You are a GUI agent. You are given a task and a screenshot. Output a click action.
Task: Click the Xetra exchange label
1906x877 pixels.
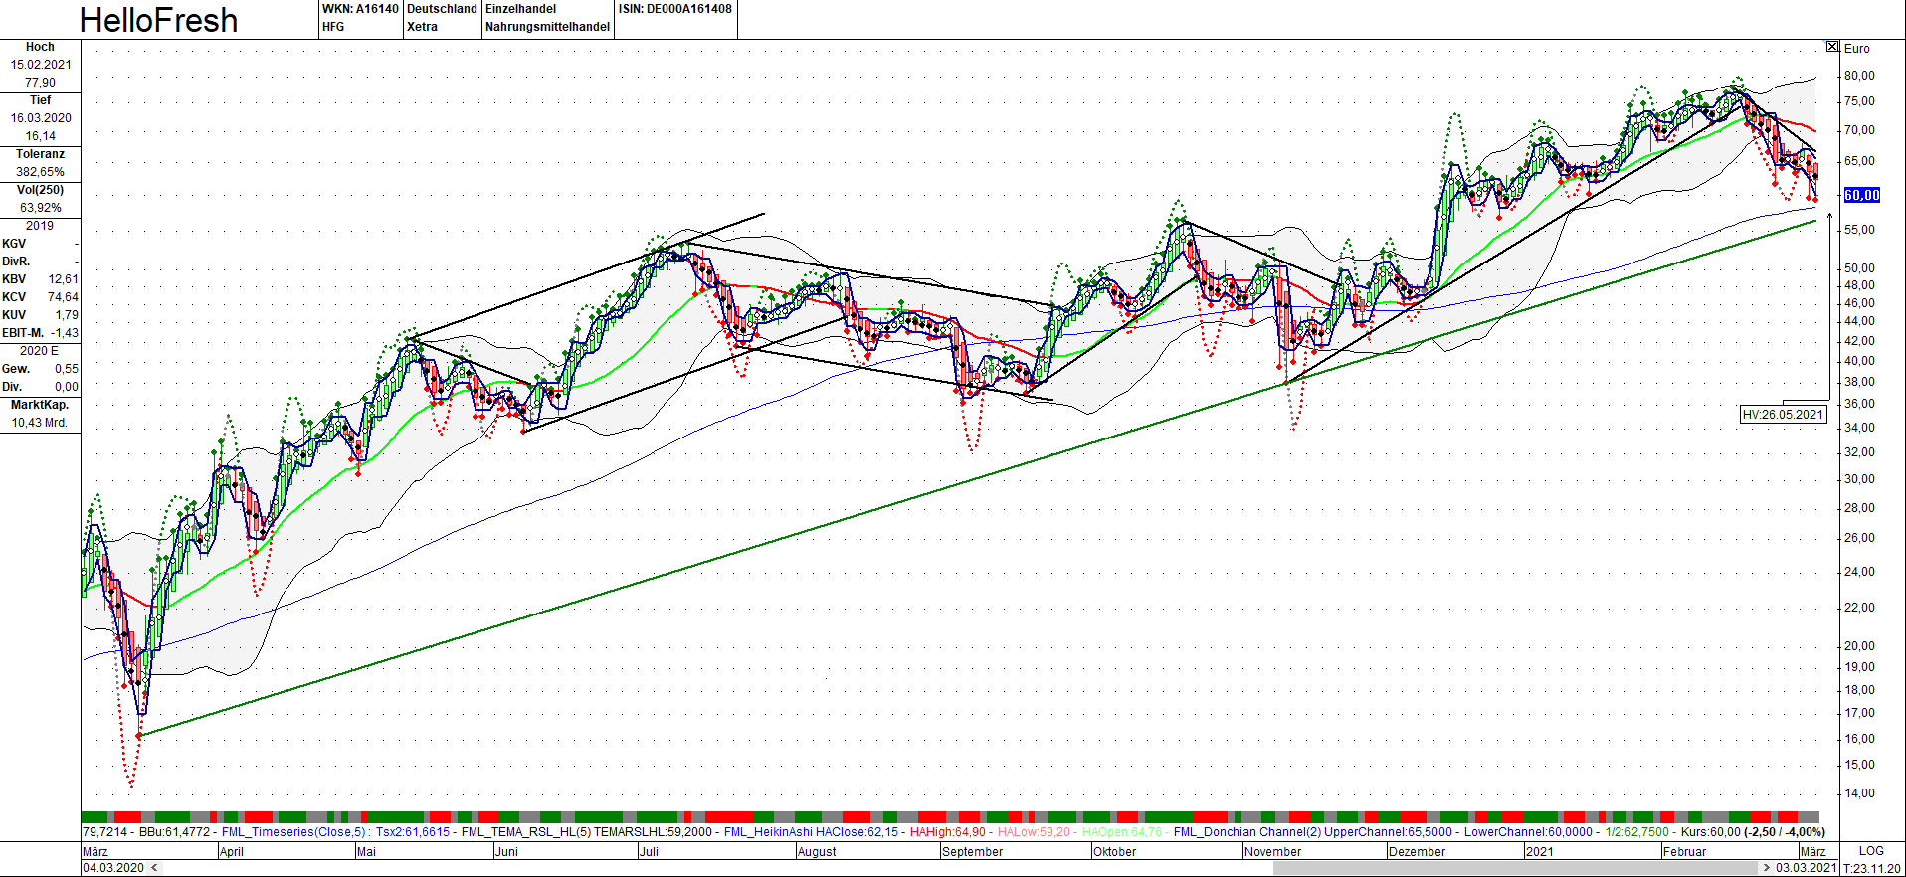point(422,27)
